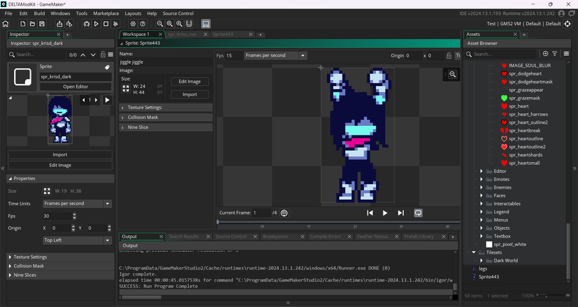Click the Create Executable export icon
578x307 pixels.
point(69,24)
